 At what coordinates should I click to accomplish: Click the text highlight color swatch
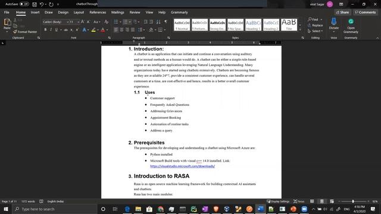(x=93, y=30)
